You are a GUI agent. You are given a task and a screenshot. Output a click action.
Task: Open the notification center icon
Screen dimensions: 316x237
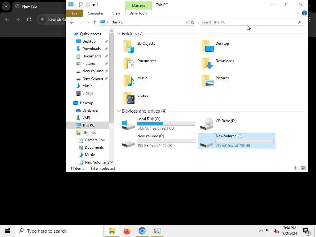tap(306, 231)
